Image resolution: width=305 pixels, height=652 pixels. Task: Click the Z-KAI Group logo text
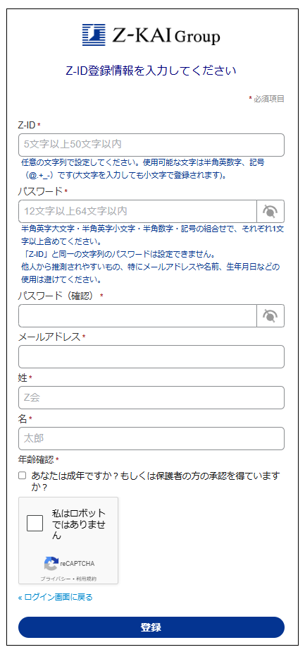tap(166, 35)
